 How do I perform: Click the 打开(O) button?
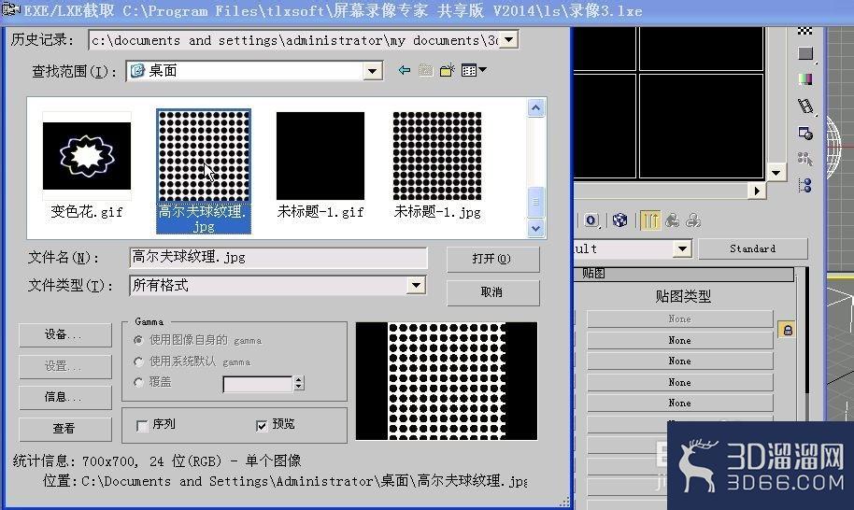(493, 259)
